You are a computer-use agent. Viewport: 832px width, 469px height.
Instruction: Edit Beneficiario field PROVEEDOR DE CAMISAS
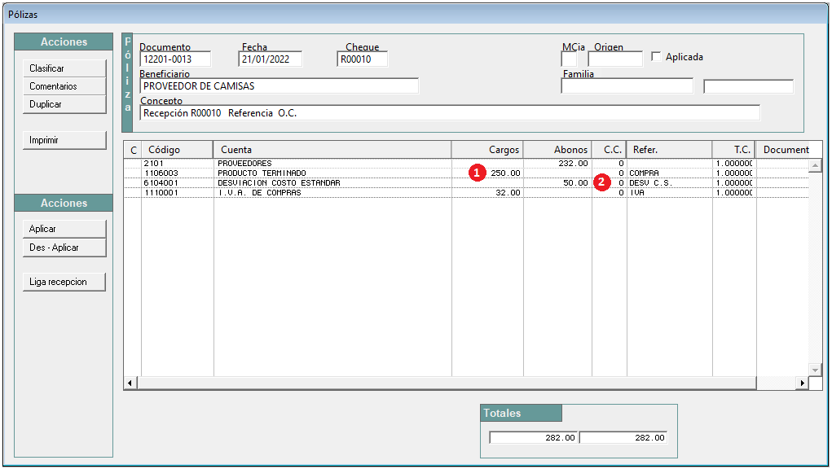pyautogui.click(x=280, y=85)
